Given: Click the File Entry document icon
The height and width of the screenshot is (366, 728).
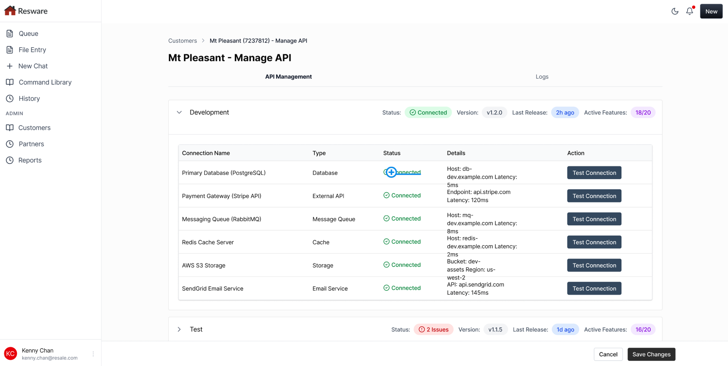Looking at the screenshot, I should coord(10,50).
